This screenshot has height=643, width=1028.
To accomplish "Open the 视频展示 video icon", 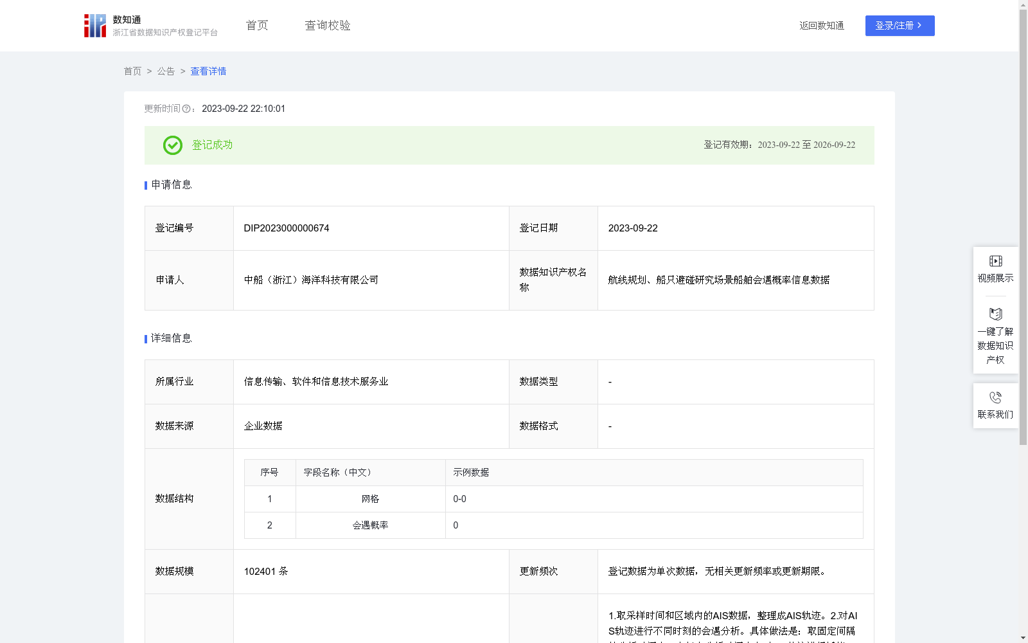I will coord(995,261).
